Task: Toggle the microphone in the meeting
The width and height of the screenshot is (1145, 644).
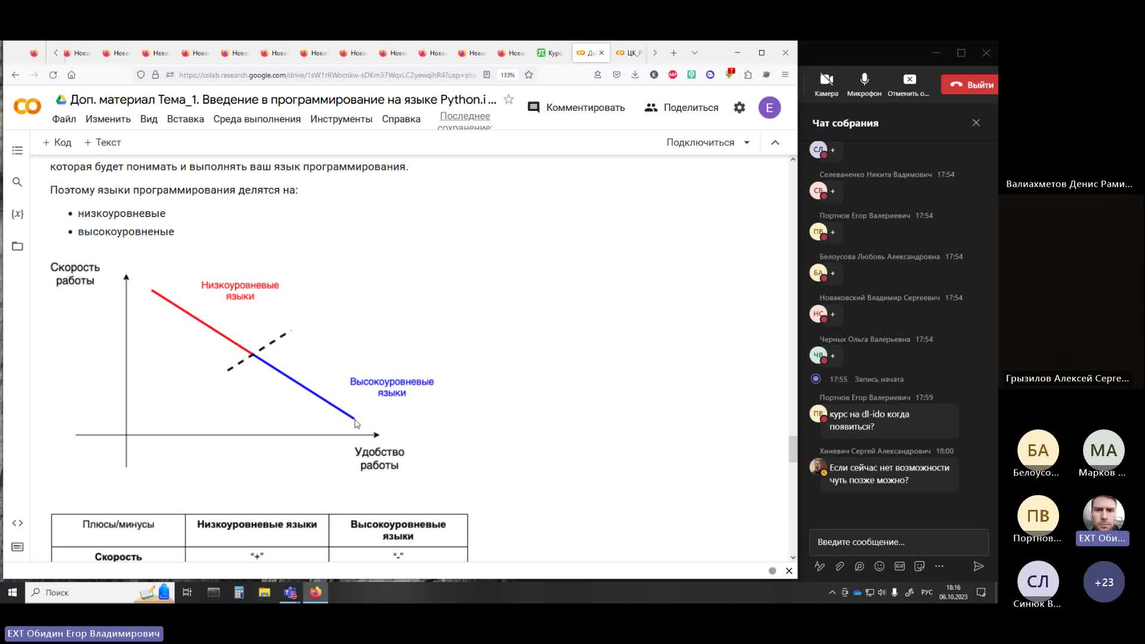Action: tap(864, 84)
